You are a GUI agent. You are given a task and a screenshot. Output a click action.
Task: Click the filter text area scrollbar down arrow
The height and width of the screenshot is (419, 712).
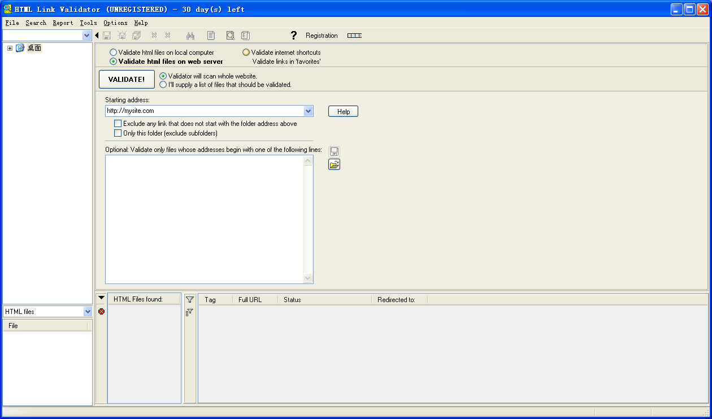pyautogui.click(x=308, y=278)
